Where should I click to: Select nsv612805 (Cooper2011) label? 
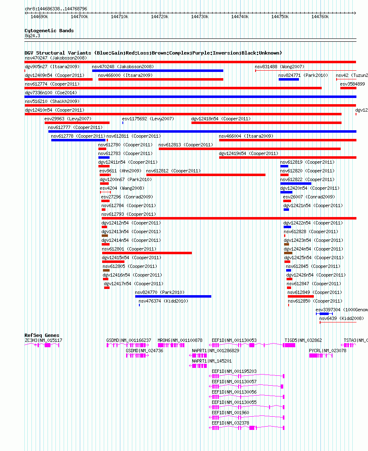[x=130, y=266]
